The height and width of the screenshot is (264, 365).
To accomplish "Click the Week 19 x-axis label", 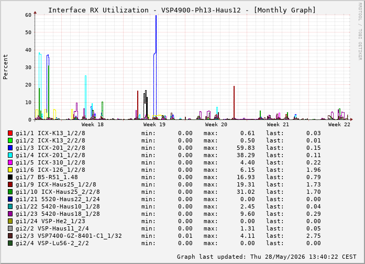I will [154, 125].
